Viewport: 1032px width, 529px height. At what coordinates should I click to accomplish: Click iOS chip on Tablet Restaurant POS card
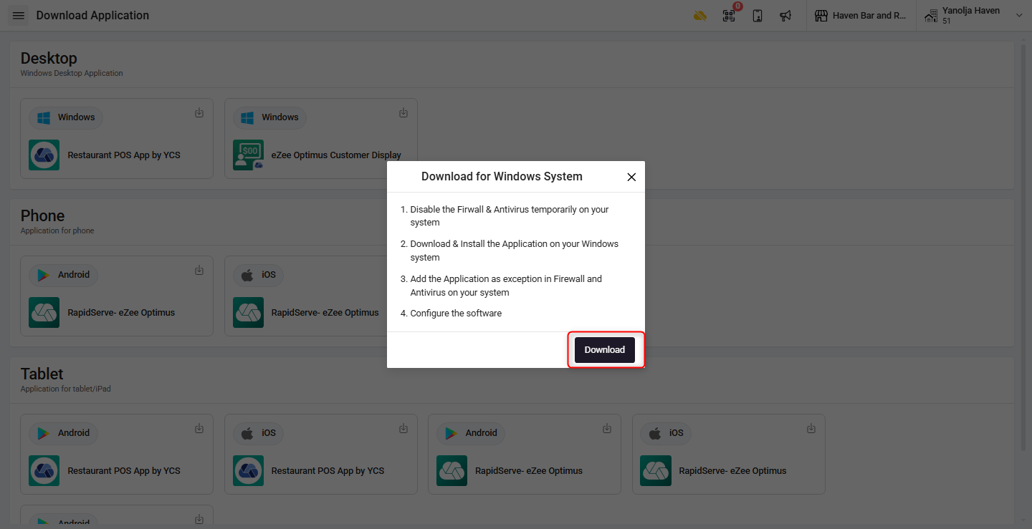coord(258,433)
